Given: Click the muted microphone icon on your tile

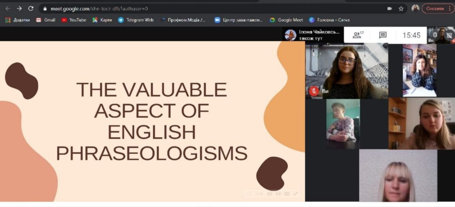Looking at the screenshot, I should pos(314,91).
